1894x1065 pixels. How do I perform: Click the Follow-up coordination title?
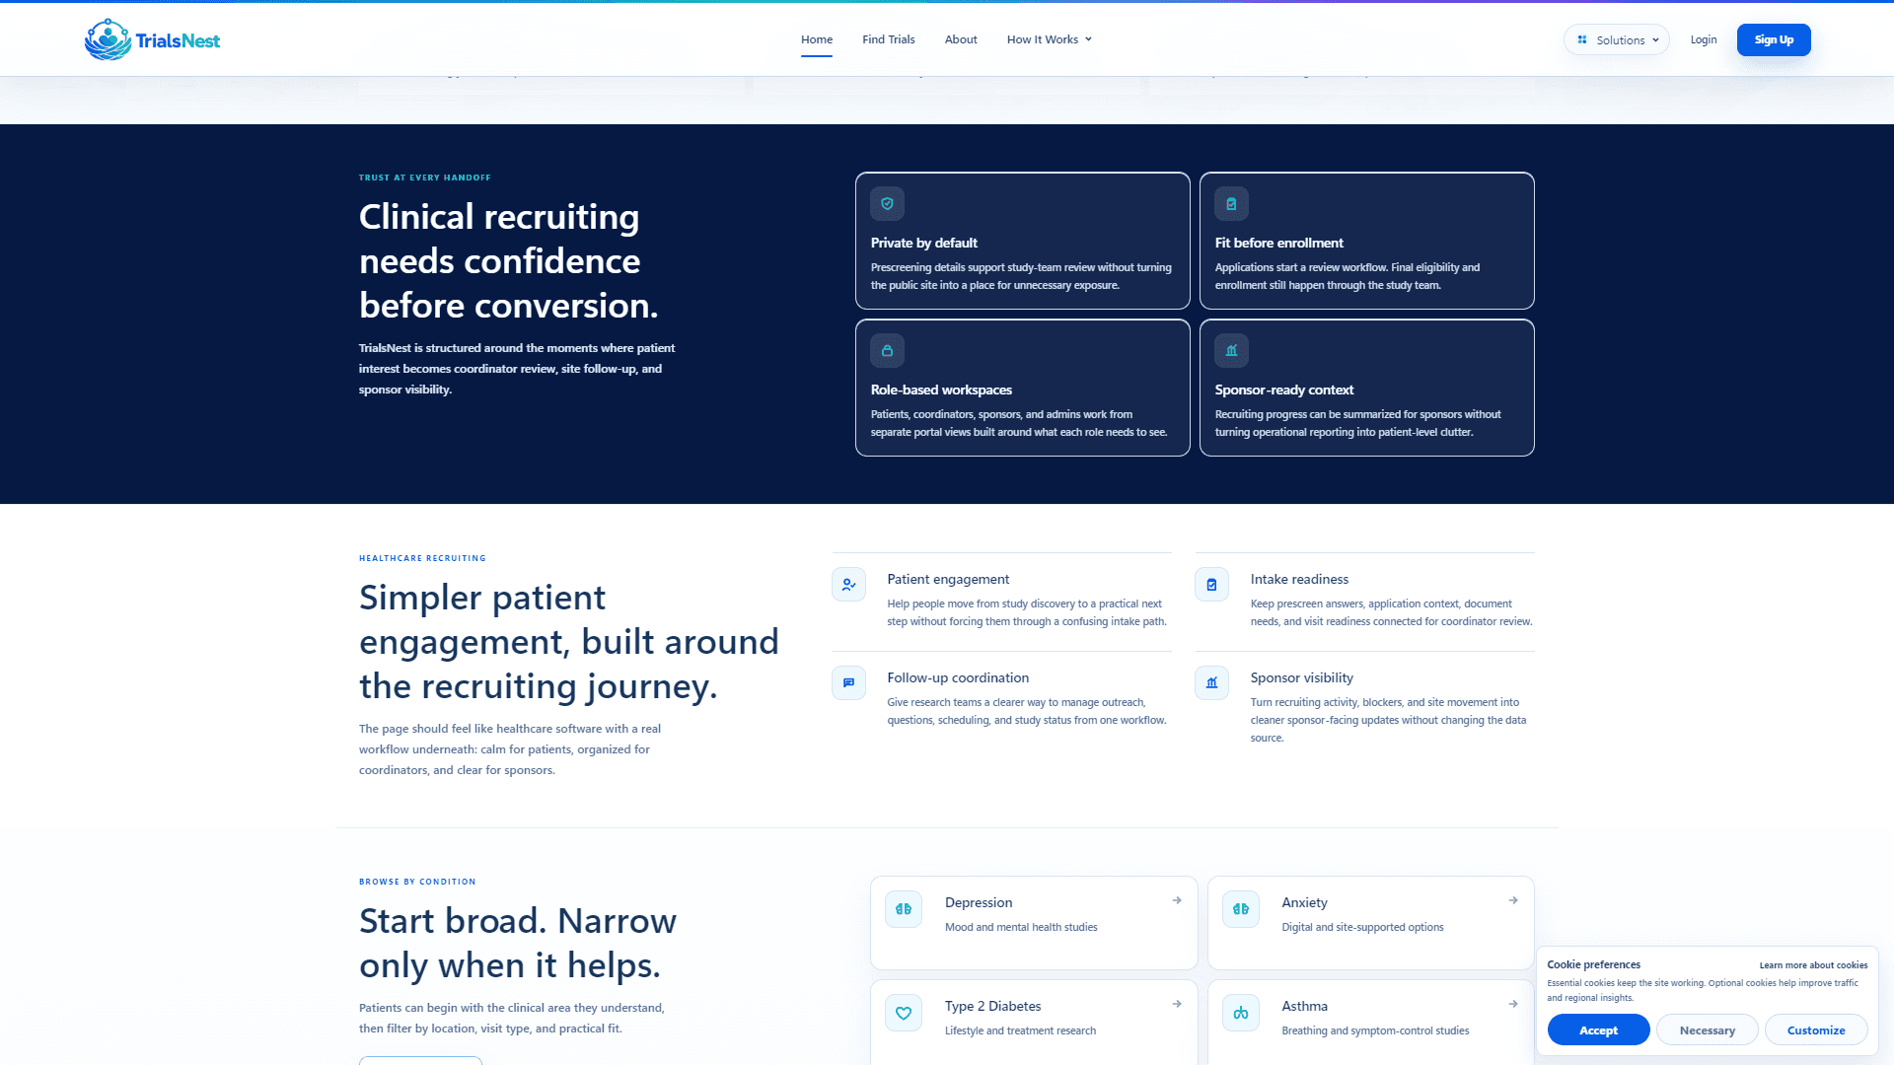958,677
